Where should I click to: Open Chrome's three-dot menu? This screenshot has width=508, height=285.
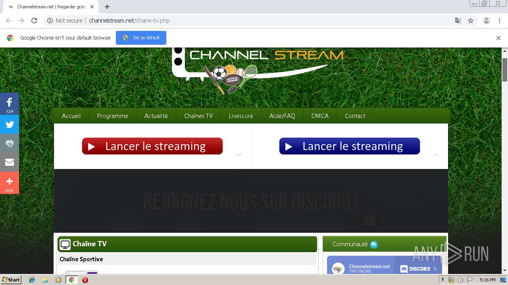(499, 21)
